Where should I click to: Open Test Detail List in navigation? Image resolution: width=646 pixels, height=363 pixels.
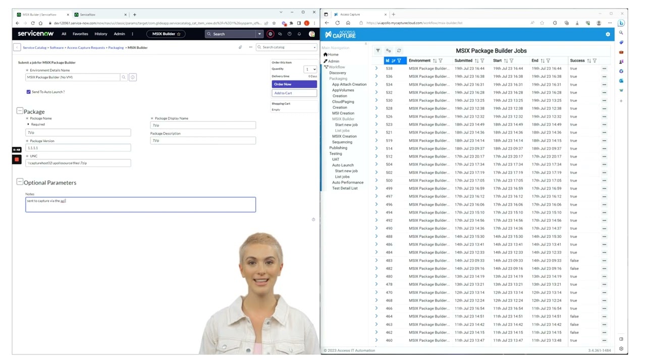(345, 188)
